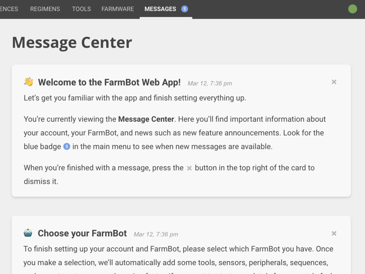Click the Choose your FarmBot title
This screenshot has width=365, height=274.
[82, 233]
